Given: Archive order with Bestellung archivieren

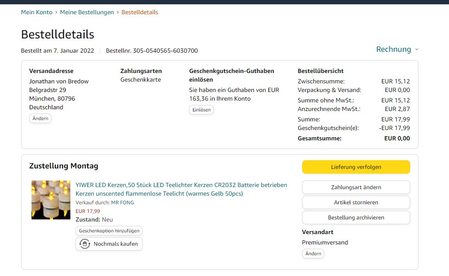Looking at the screenshot, I should tap(356, 217).
